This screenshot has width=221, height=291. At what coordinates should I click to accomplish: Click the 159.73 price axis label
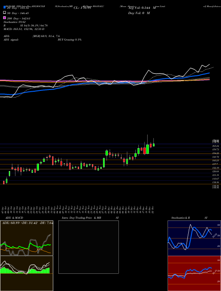(216, 149)
